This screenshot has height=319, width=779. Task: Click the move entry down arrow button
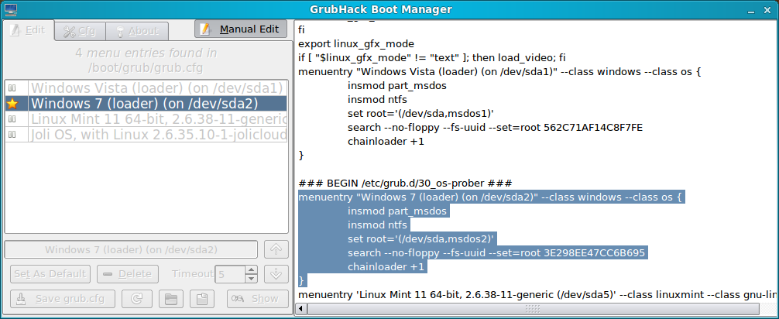276,274
